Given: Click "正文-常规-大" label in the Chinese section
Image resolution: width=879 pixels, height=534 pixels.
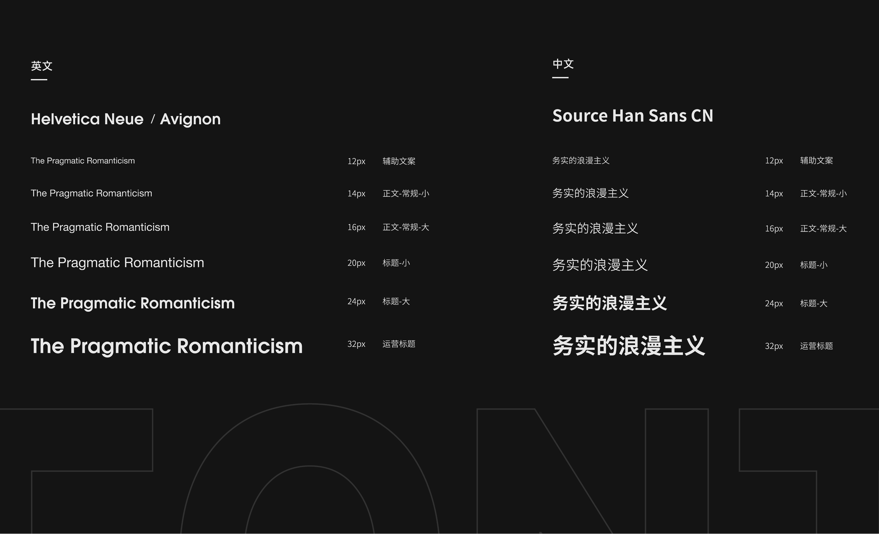Looking at the screenshot, I should click(823, 229).
